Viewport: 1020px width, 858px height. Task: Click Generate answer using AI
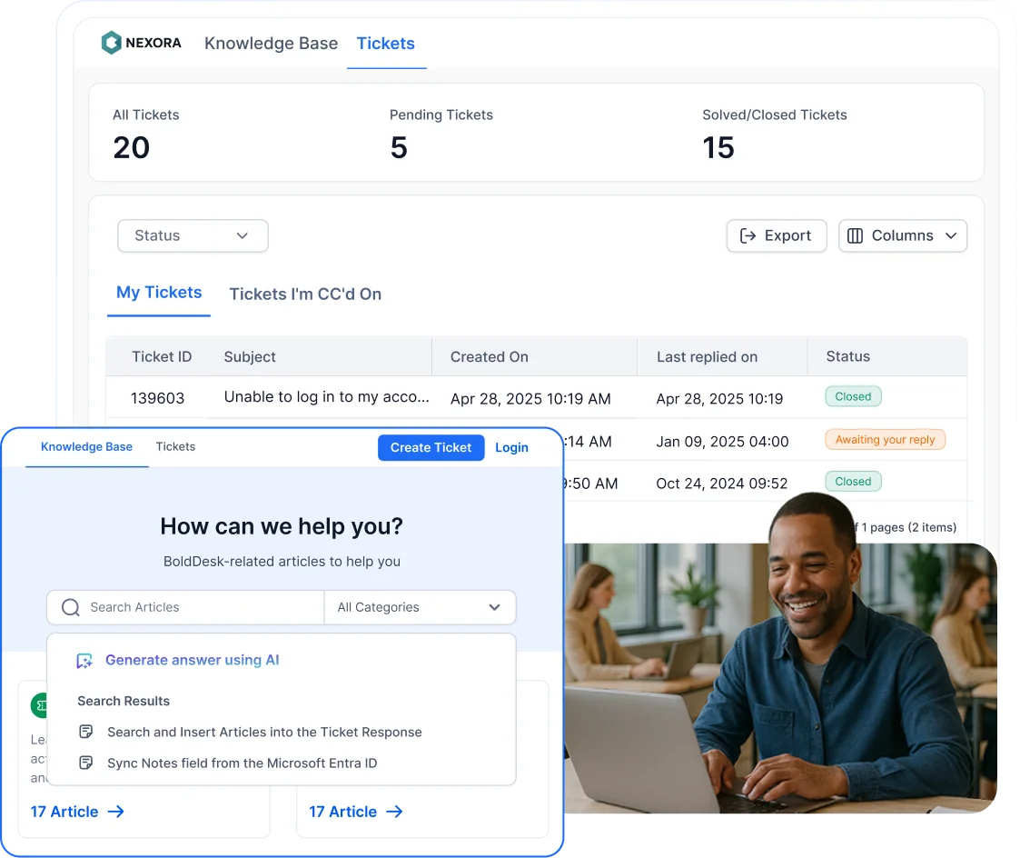point(192,660)
